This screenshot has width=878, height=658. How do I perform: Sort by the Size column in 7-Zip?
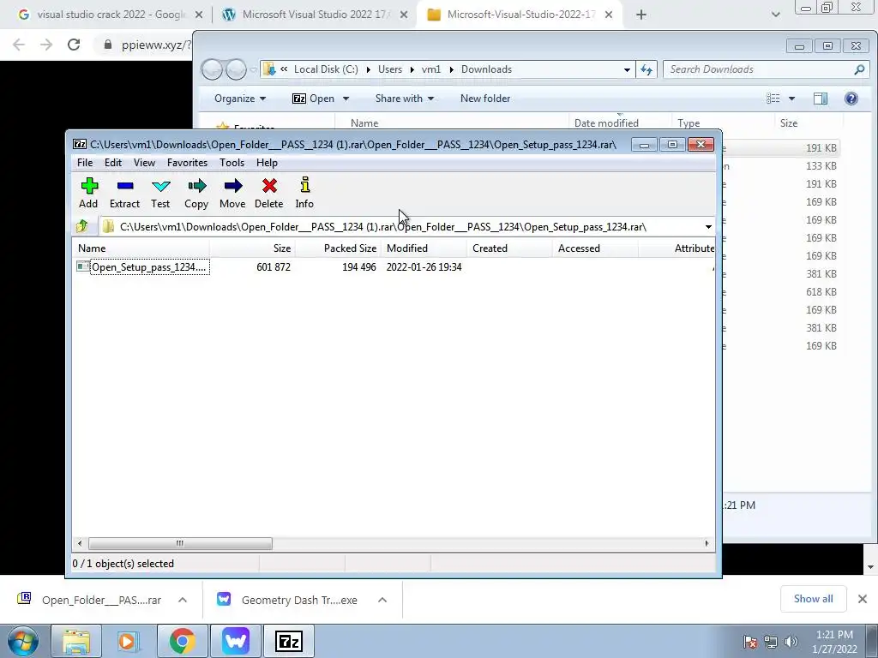pos(253,248)
